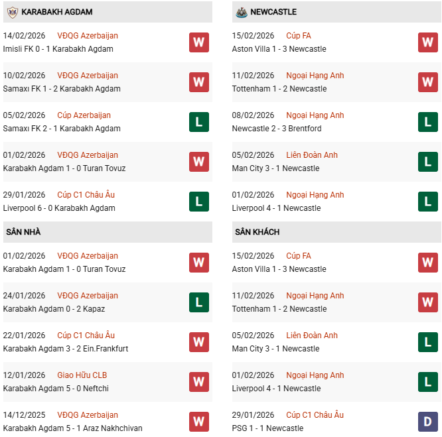442x437 pixels.
Task: Click the W badge for Tottenham match under Newcastle
Action: pos(427,82)
